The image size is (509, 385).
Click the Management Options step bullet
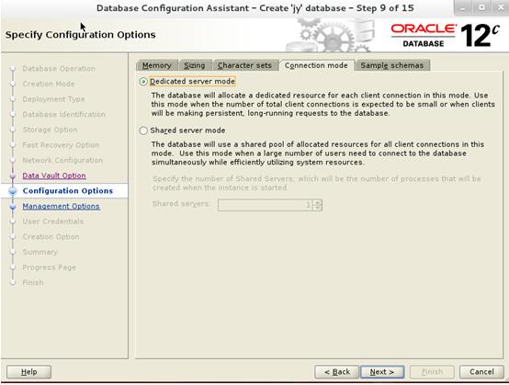pos(13,207)
